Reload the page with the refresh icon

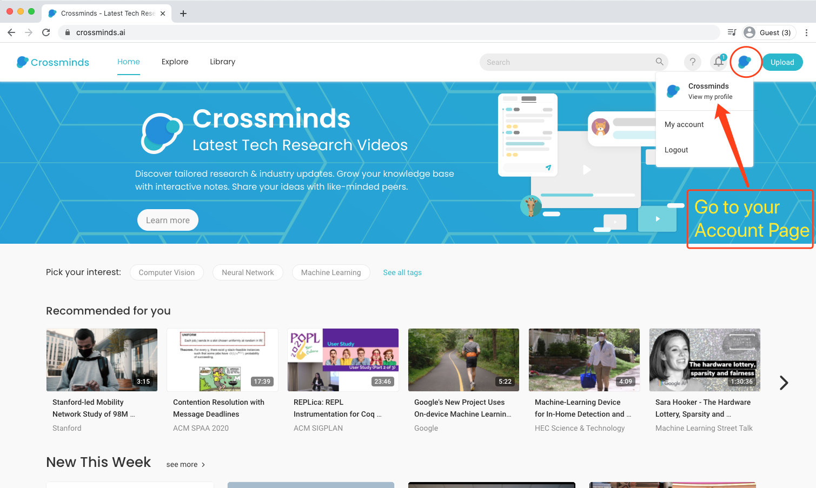[46, 32]
